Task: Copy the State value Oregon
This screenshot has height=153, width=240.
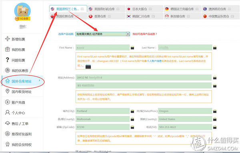Action: point(215,111)
